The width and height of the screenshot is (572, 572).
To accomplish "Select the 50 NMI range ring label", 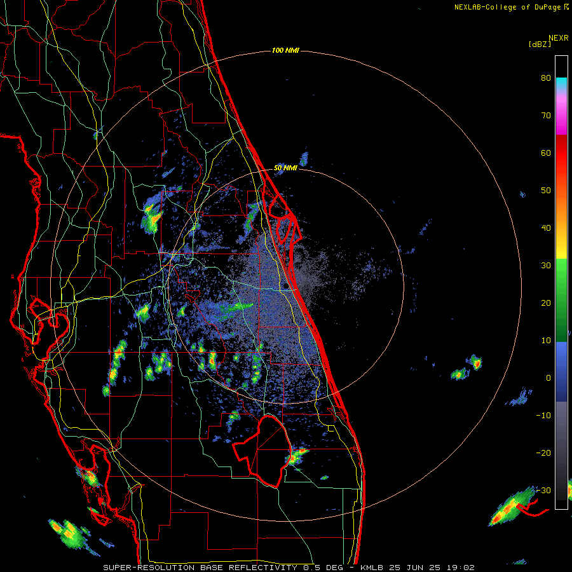I will click(x=285, y=168).
